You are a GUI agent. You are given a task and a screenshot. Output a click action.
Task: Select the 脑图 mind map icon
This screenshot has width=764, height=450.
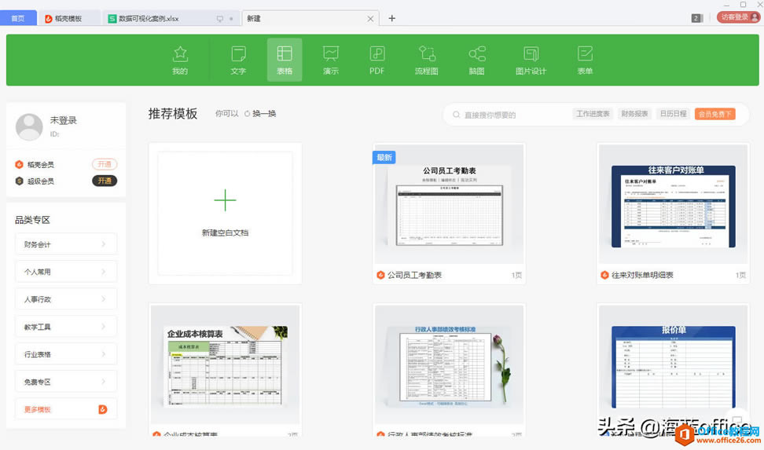tap(477, 53)
